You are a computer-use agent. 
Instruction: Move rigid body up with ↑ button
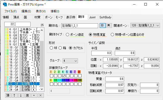click(14, 95)
